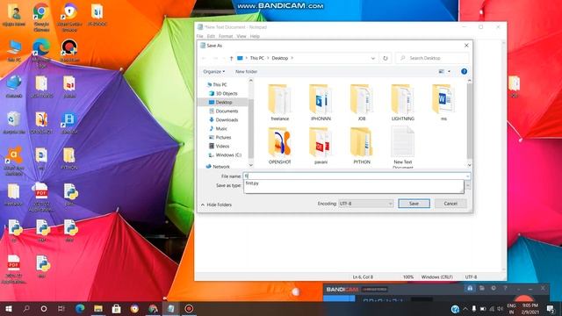Open the freelance folder in Save As
This screenshot has width=562, height=316.
click(x=279, y=103)
